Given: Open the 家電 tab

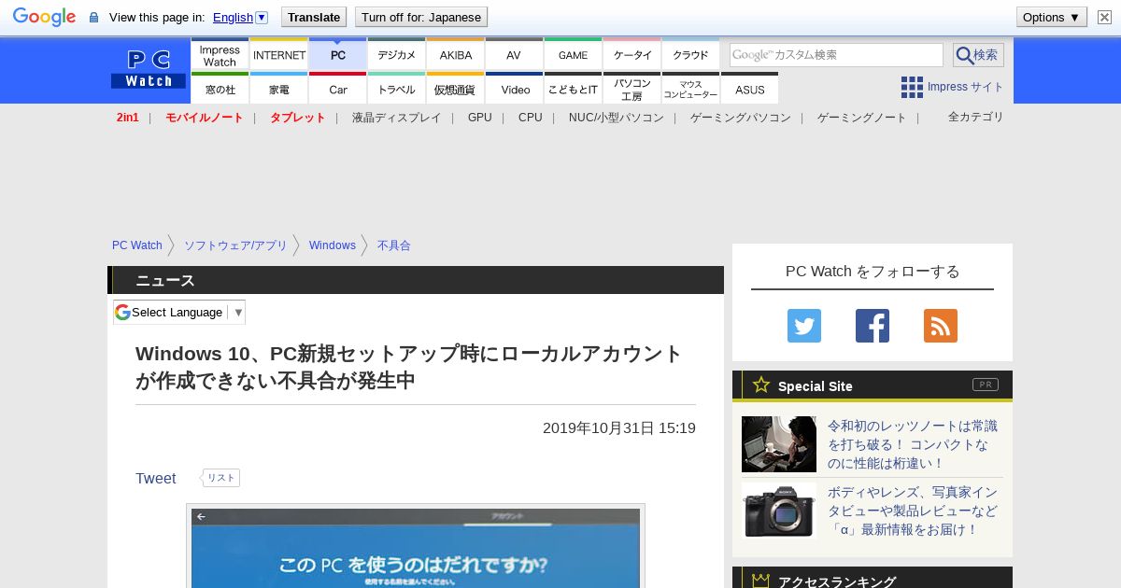Looking at the screenshot, I should (x=279, y=89).
